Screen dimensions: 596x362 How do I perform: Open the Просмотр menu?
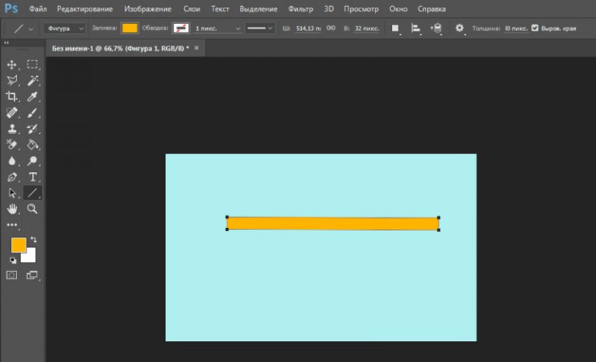(x=361, y=9)
